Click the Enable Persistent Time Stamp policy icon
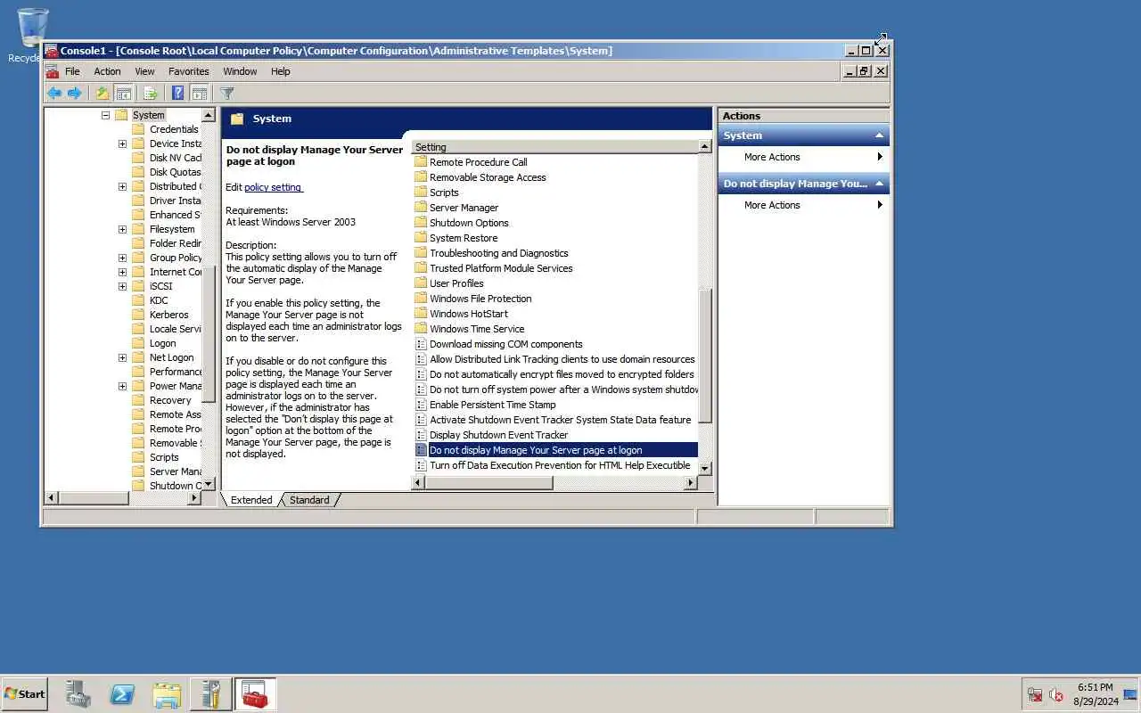Image resolution: width=1141 pixels, height=713 pixels. [x=421, y=405]
